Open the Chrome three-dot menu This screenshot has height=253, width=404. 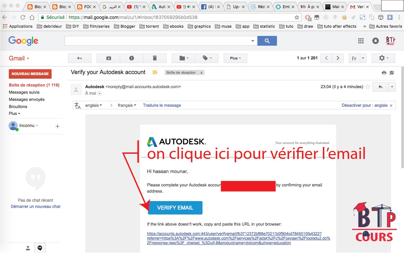coord(400,17)
